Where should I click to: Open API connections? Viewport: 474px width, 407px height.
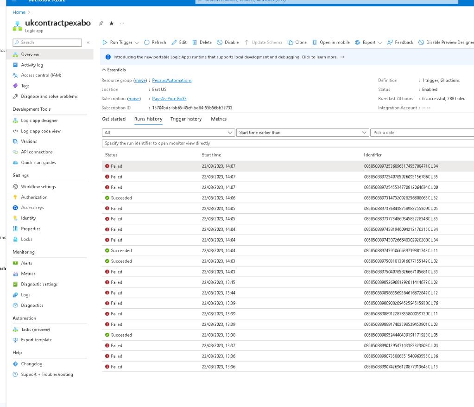(37, 152)
